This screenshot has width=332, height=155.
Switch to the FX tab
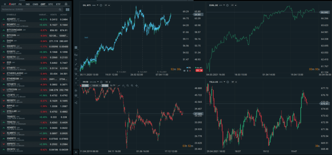pyautogui.click(x=20, y=4)
